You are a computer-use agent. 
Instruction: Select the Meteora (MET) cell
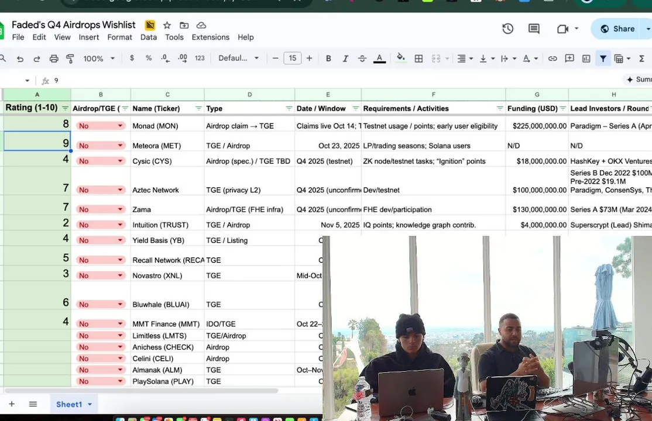coord(167,142)
